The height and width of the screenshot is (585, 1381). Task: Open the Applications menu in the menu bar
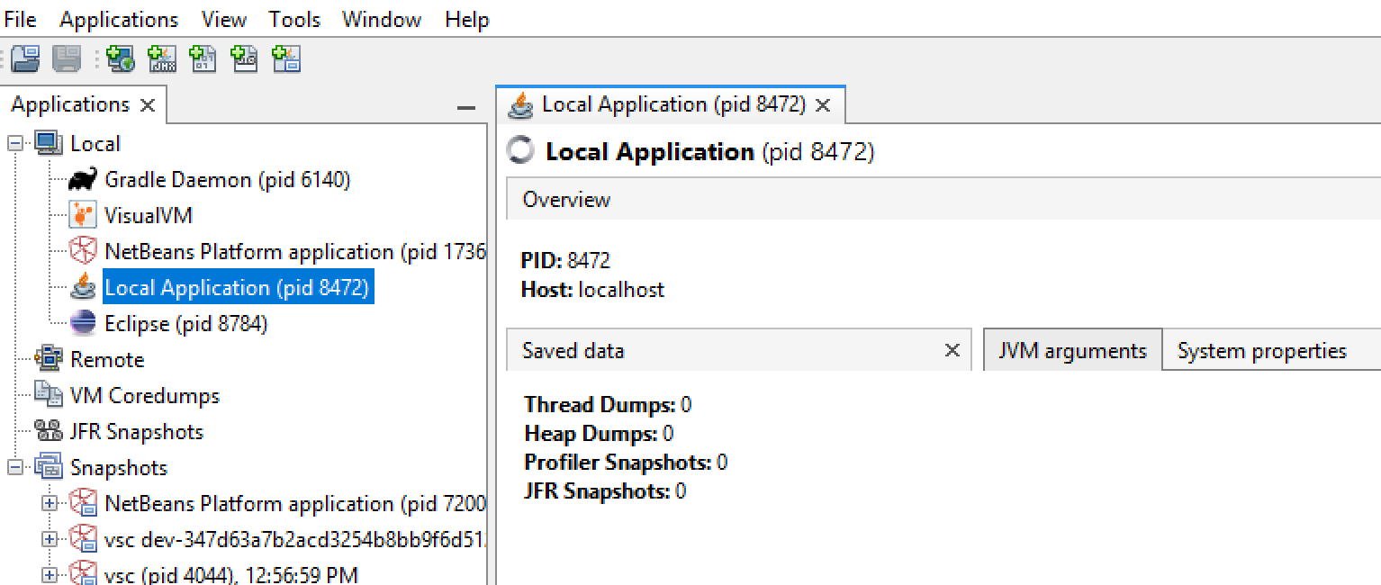(119, 20)
